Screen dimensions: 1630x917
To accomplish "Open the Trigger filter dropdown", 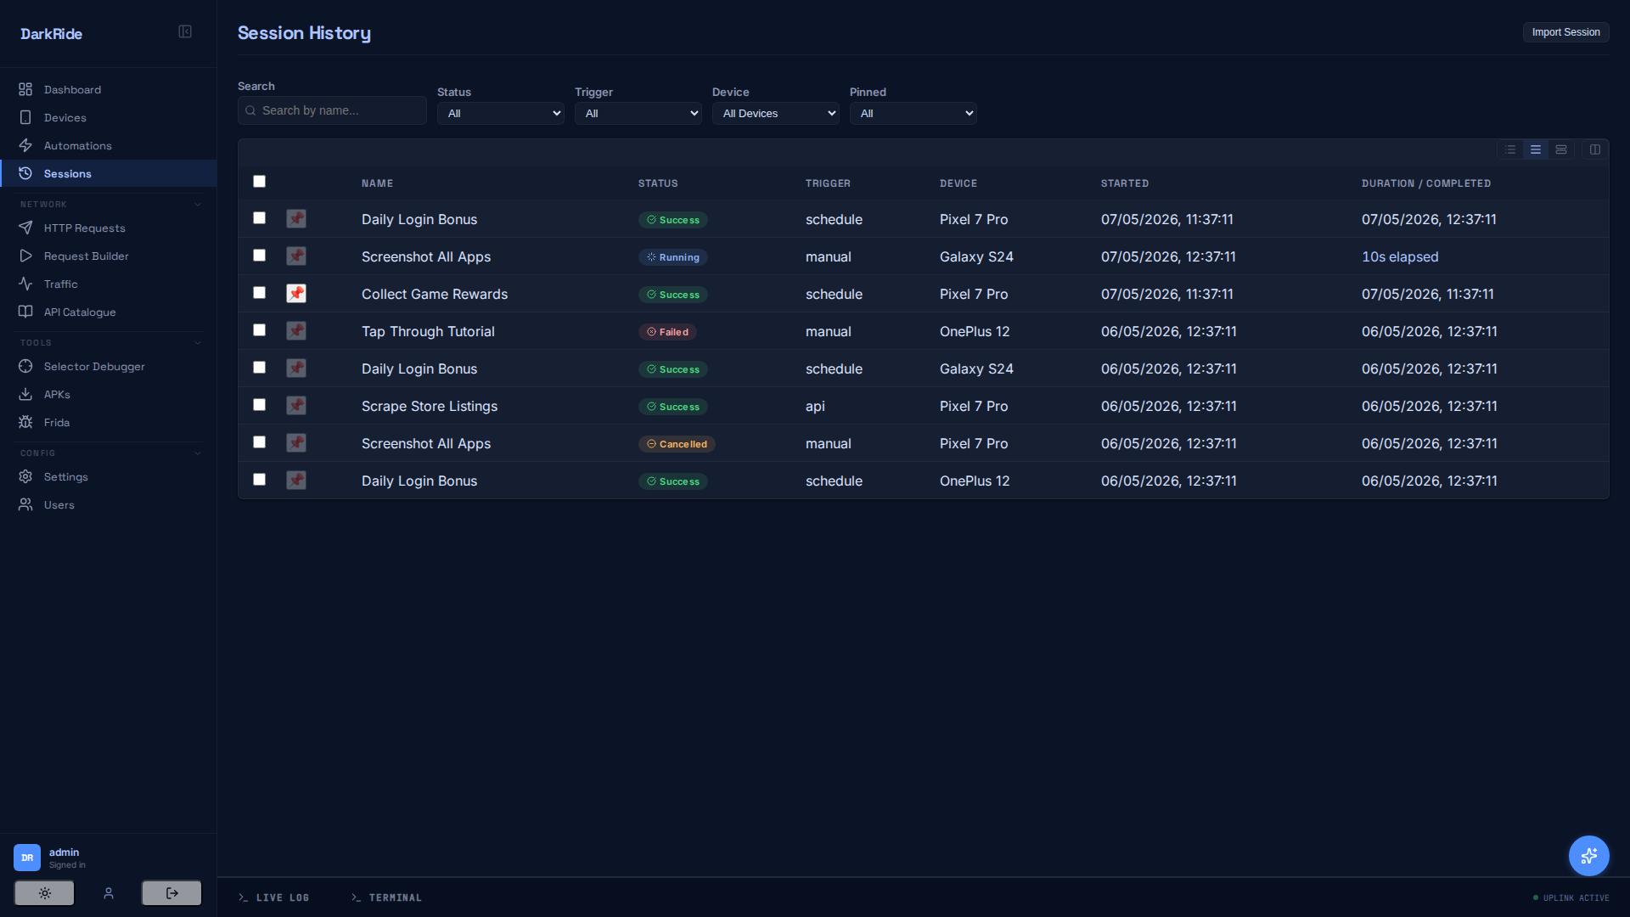I will [638, 113].
